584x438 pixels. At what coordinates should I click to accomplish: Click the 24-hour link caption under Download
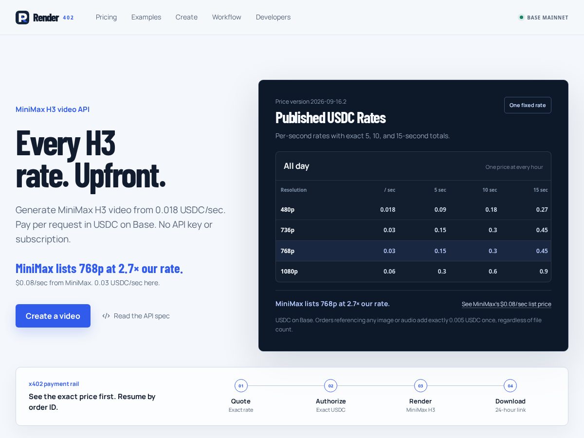click(x=511, y=410)
